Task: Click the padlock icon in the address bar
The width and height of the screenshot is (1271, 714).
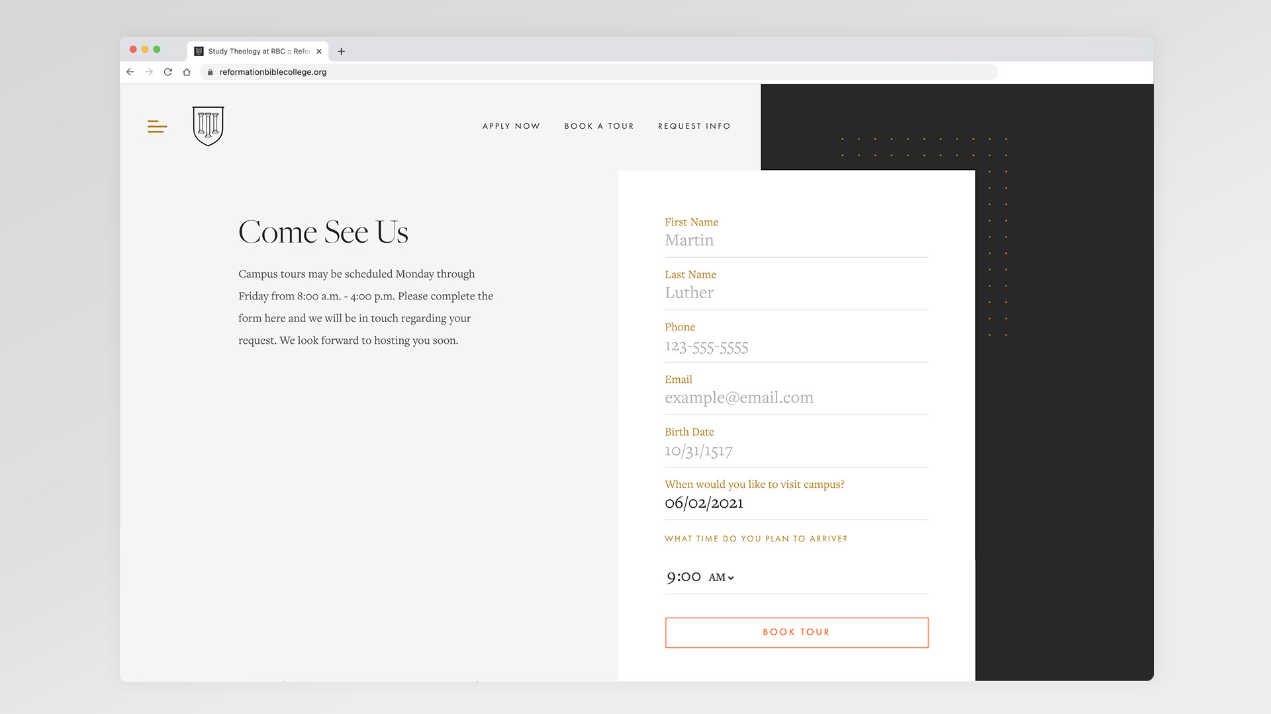Action: (x=210, y=72)
